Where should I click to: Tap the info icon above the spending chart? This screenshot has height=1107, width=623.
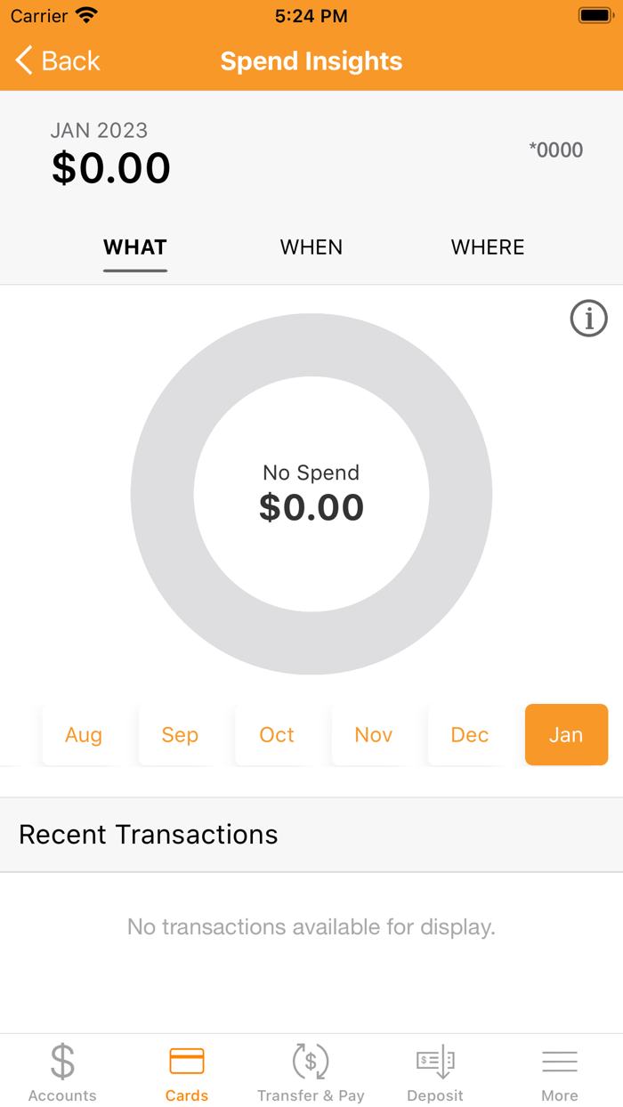pos(588,318)
